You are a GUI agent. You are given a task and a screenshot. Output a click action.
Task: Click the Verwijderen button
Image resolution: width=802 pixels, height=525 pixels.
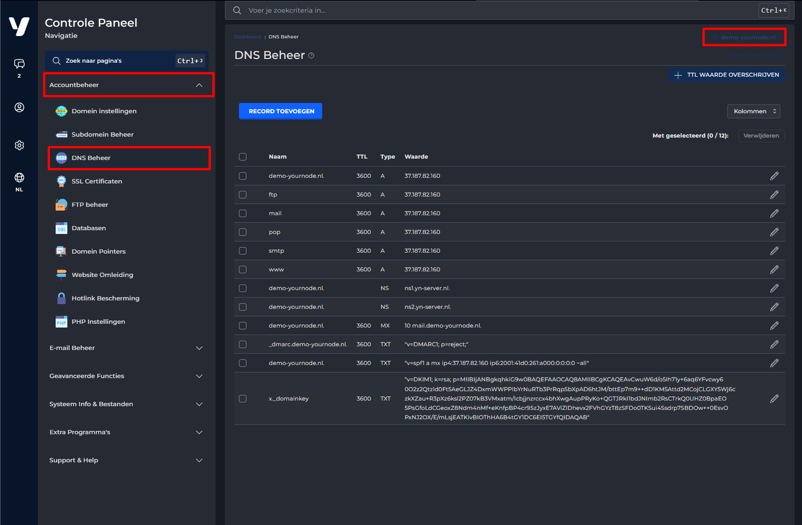click(761, 136)
